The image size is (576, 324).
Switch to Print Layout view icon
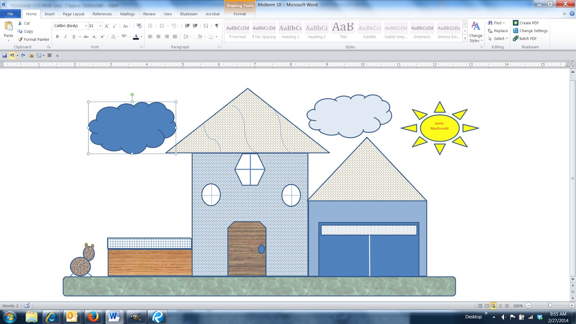pyautogui.click(x=480, y=306)
